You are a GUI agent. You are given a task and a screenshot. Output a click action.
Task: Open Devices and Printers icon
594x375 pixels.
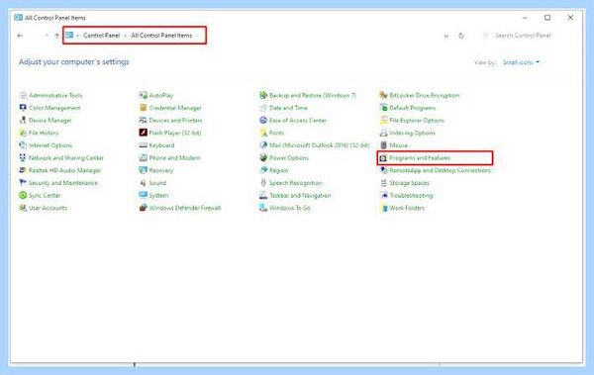[x=144, y=120]
